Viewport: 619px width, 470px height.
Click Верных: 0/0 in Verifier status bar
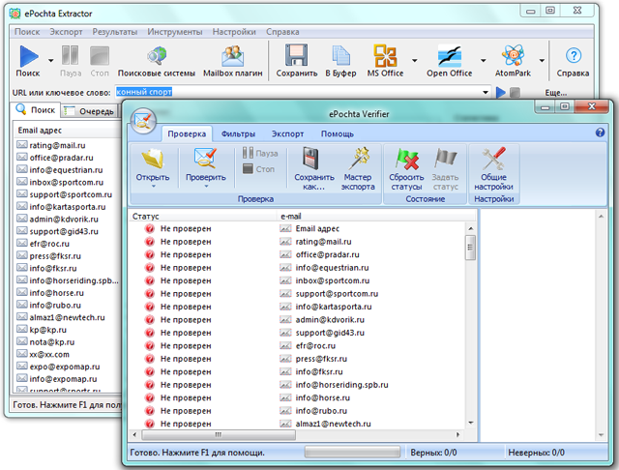coord(434,453)
